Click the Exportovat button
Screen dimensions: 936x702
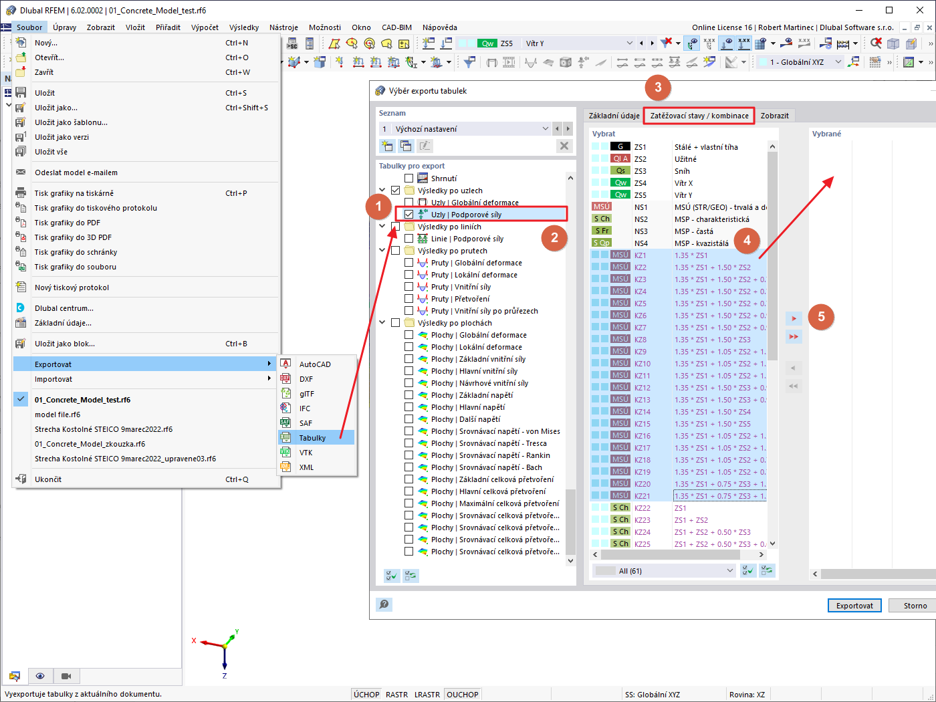[x=854, y=605]
